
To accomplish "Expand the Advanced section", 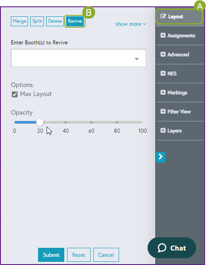I will (180, 55).
